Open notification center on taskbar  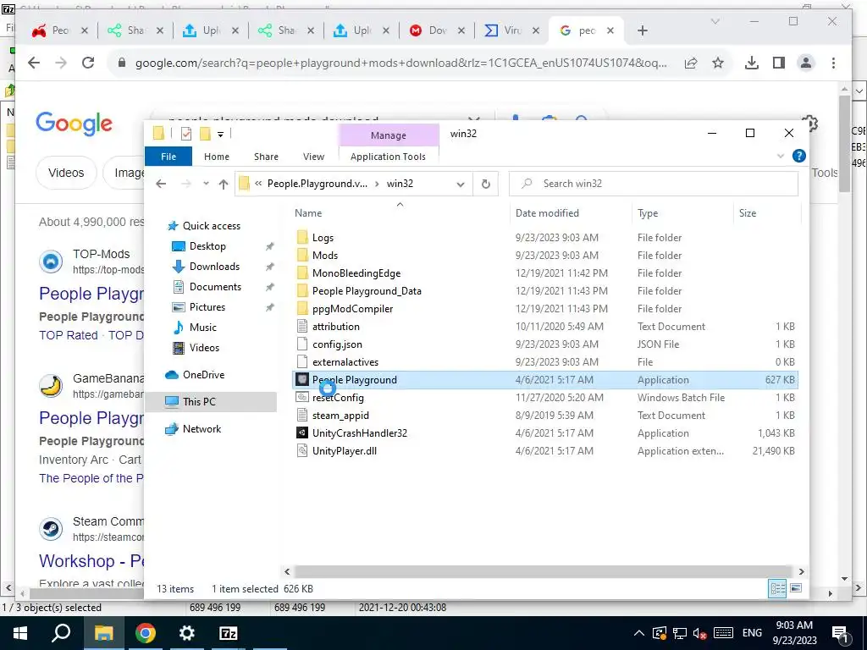click(x=841, y=633)
